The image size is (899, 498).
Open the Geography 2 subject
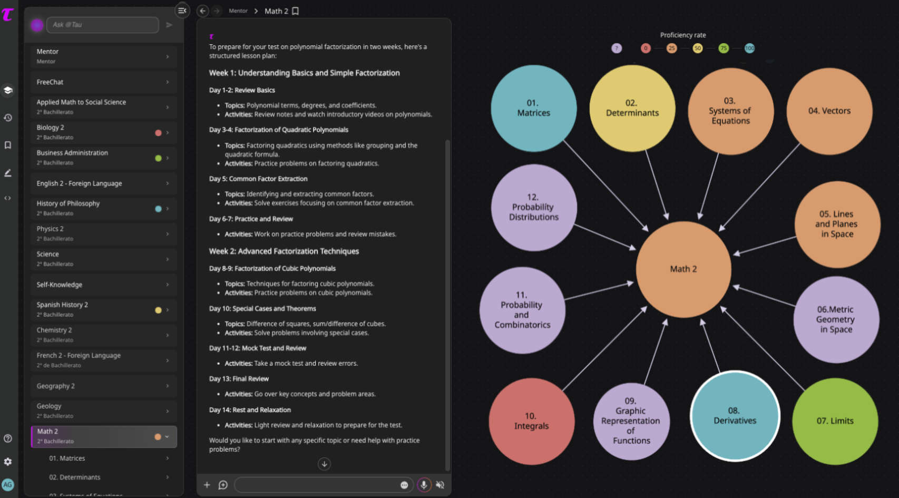click(x=103, y=386)
